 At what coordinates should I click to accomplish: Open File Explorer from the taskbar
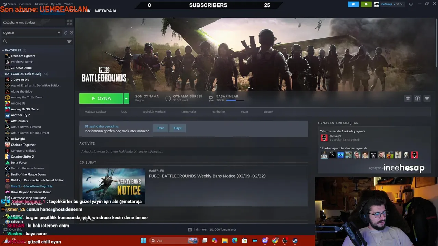(224, 241)
